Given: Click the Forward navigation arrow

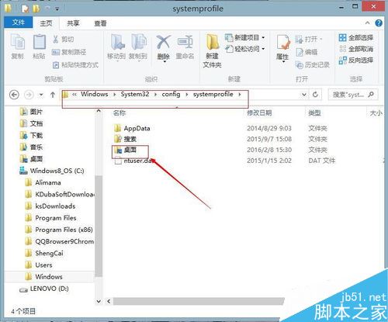Looking at the screenshot, I should point(29,95).
